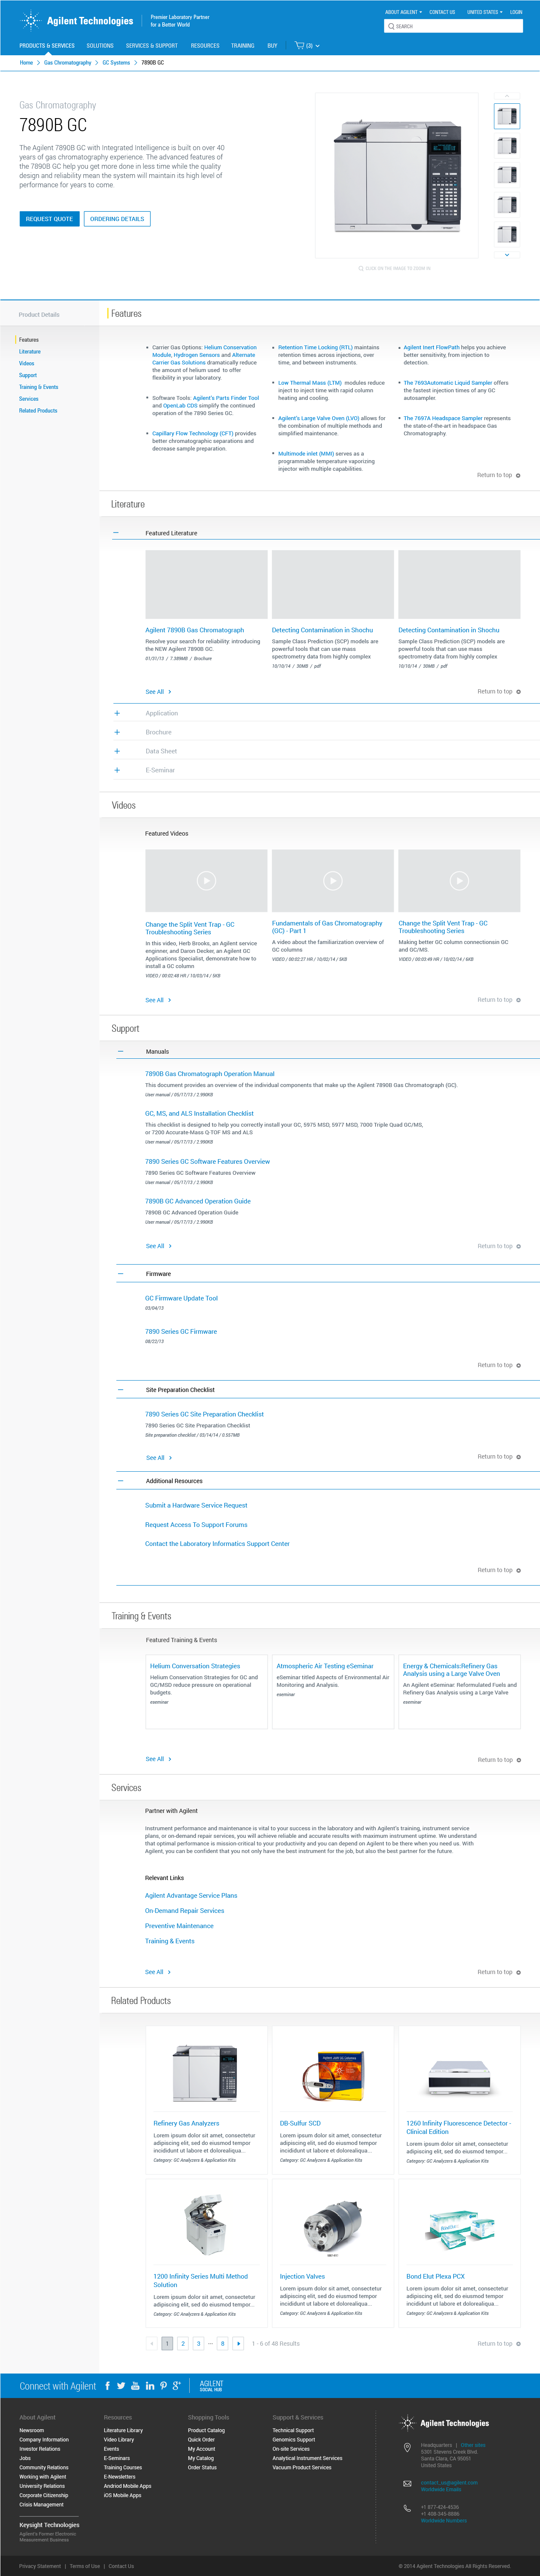
Task: Expand the Brochure literature section
Action: (117, 732)
